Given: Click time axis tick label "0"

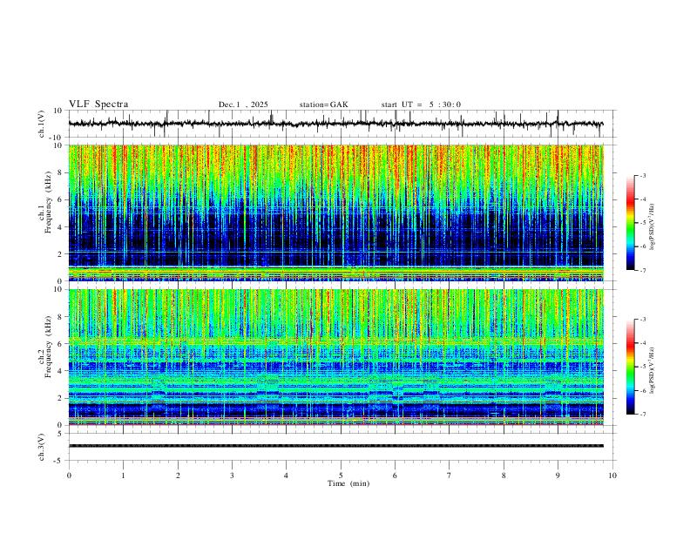Looking at the screenshot, I should pyautogui.click(x=69, y=476).
